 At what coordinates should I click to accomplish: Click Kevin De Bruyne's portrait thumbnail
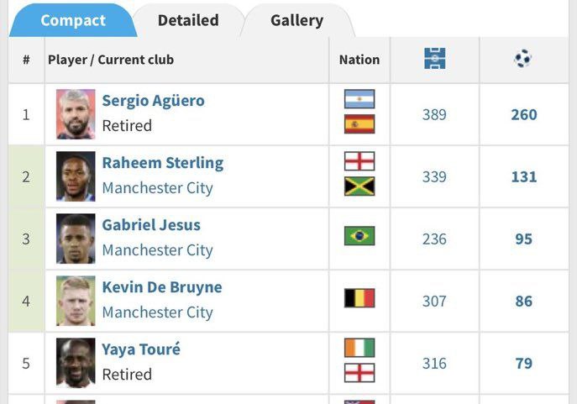[x=76, y=301]
